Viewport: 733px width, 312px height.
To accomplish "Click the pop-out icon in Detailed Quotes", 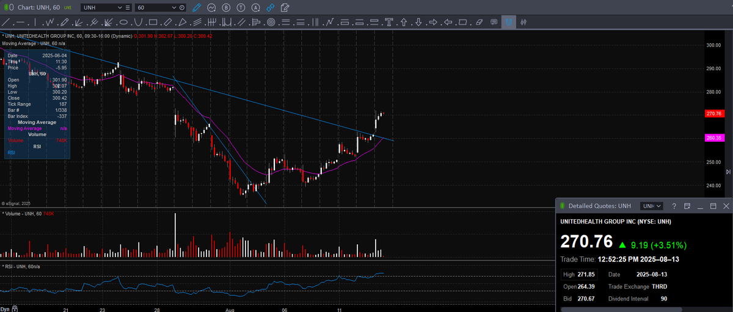I will coord(687,206).
